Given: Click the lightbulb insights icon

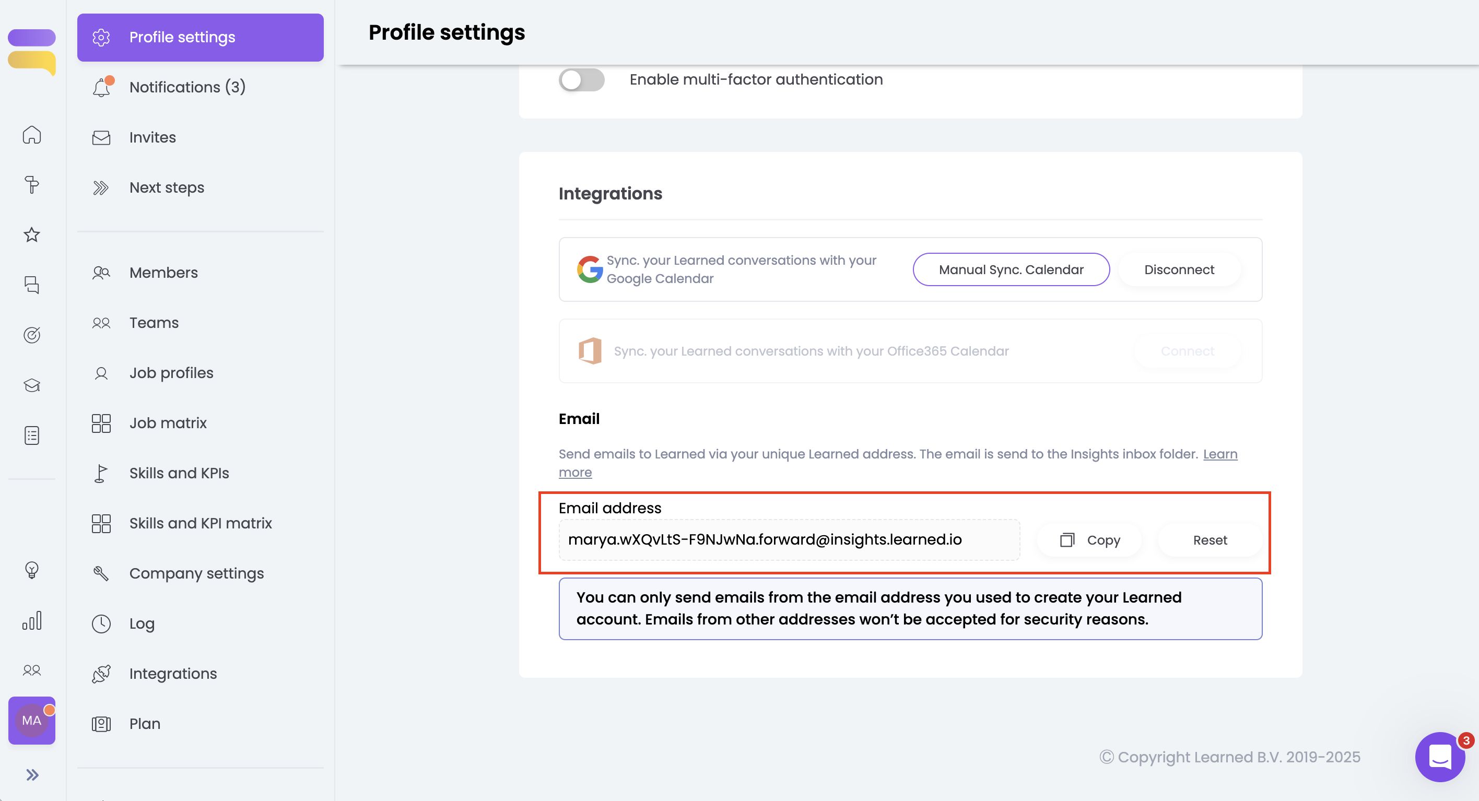Looking at the screenshot, I should point(31,570).
